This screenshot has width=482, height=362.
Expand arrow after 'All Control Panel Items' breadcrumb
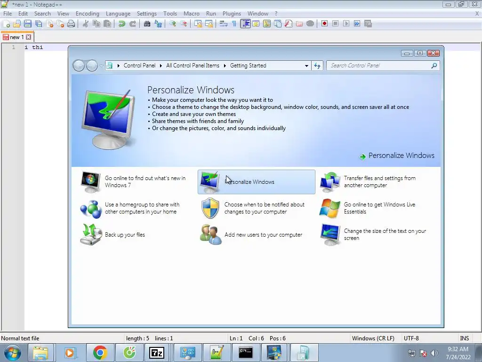coord(225,66)
